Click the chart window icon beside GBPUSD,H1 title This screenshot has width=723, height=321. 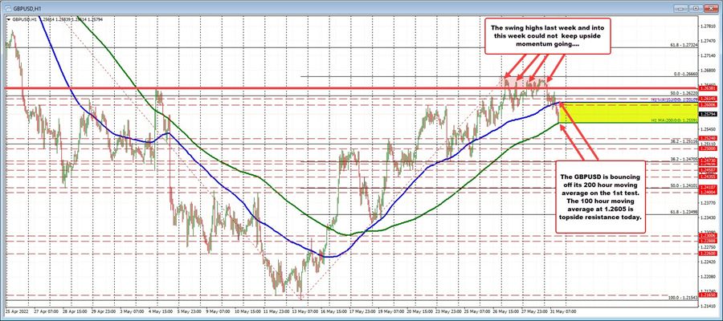8,8
